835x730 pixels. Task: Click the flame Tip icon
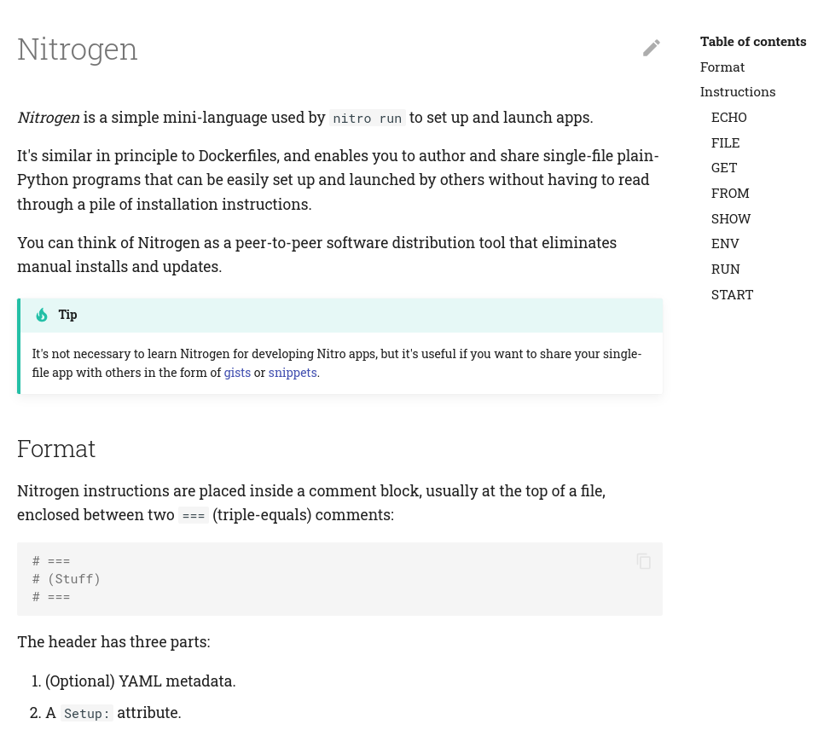point(42,316)
